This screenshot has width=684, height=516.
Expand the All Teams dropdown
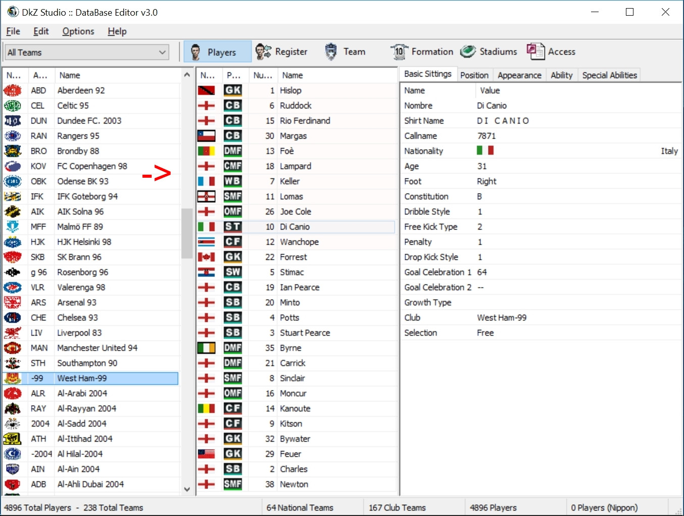tap(162, 52)
